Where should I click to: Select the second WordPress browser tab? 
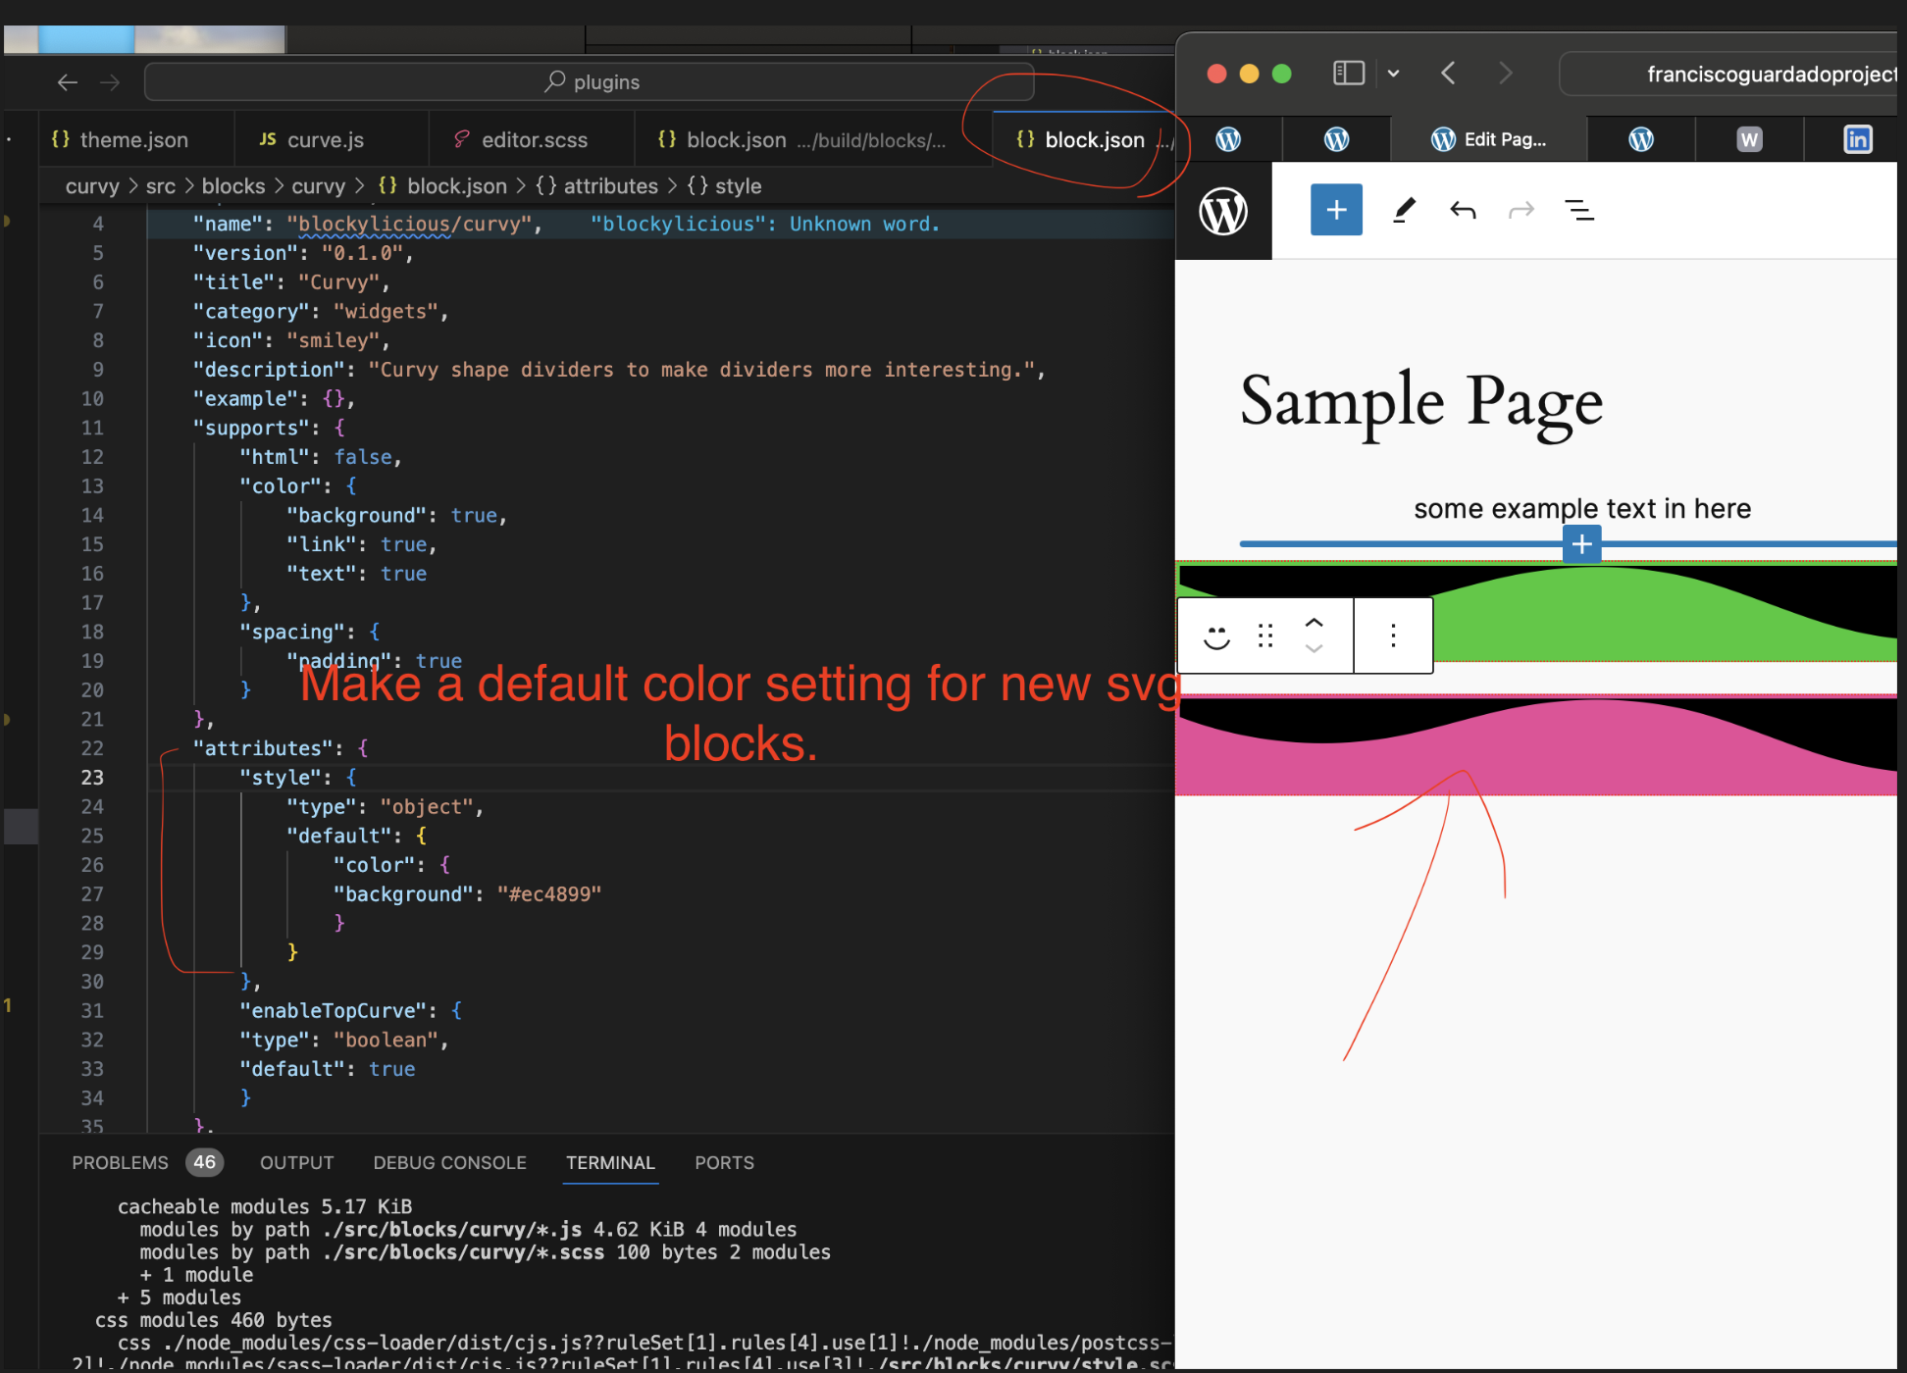pos(1336,139)
